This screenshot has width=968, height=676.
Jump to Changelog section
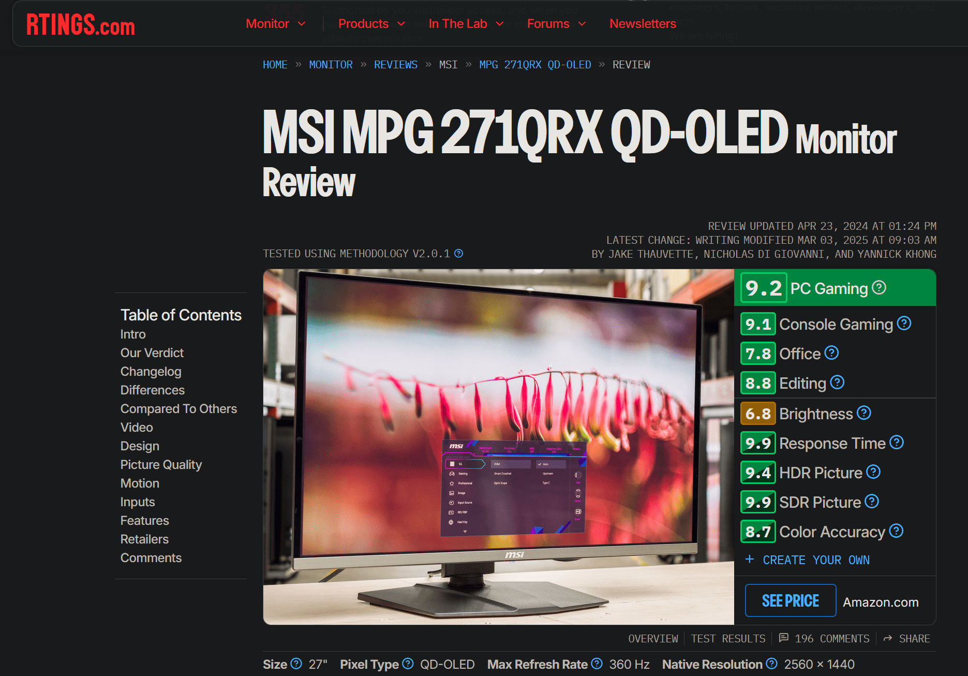point(151,372)
